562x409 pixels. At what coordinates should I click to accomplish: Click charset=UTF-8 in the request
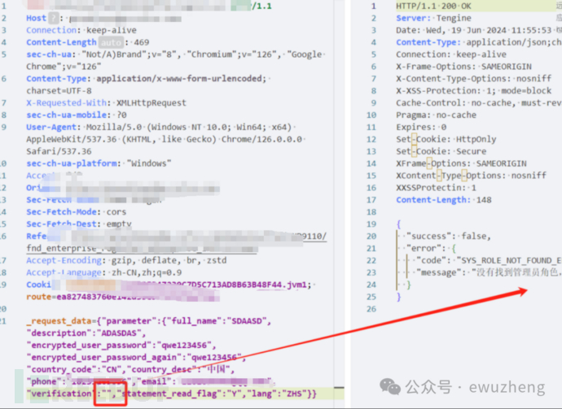(x=59, y=91)
